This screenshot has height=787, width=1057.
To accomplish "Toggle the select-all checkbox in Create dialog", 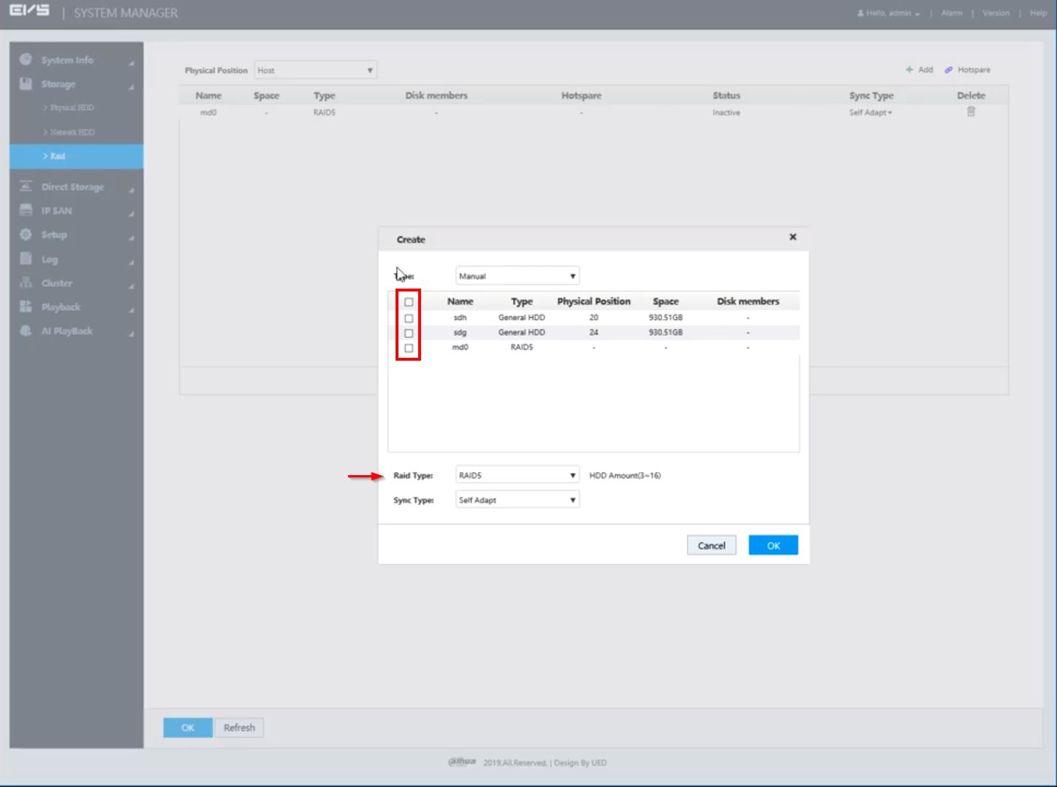I will pos(409,302).
